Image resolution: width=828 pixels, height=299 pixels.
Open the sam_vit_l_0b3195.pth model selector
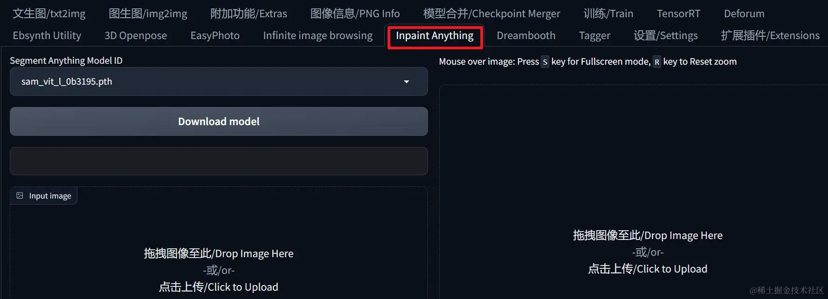click(x=219, y=81)
